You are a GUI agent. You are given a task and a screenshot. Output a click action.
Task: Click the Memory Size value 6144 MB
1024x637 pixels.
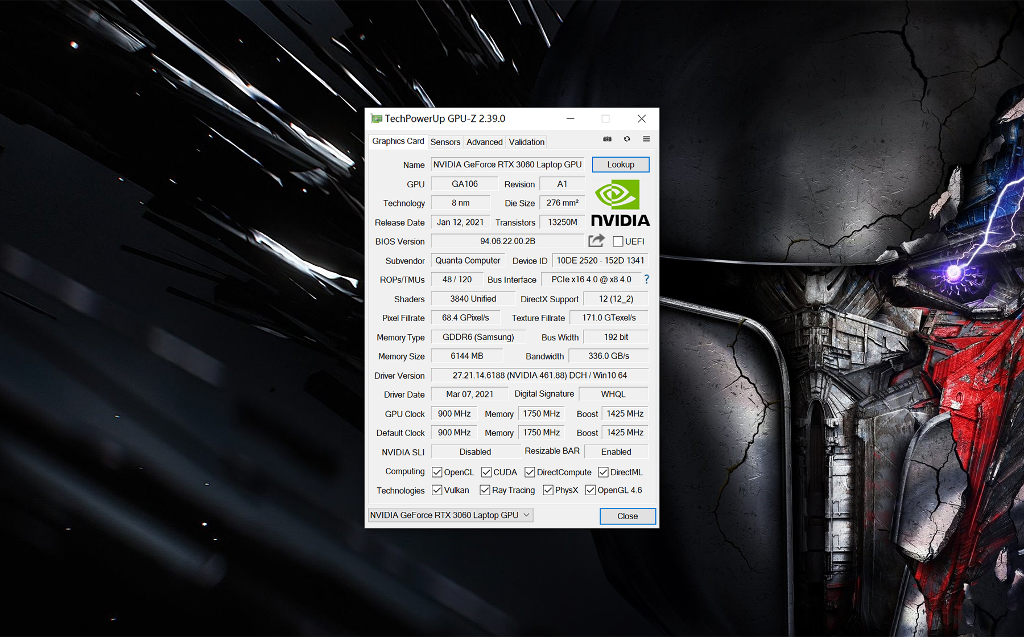[x=466, y=356]
